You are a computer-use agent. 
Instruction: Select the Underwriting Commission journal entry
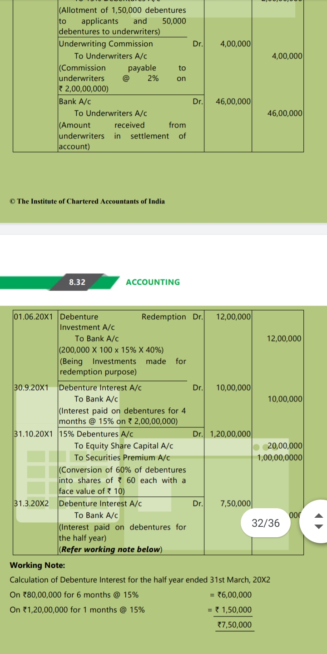click(106, 44)
